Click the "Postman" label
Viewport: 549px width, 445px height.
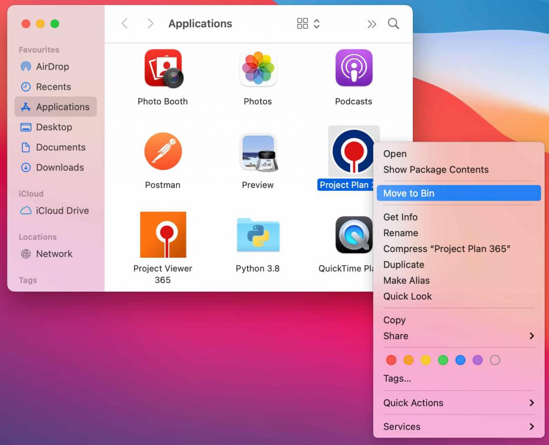[x=163, y=185]
